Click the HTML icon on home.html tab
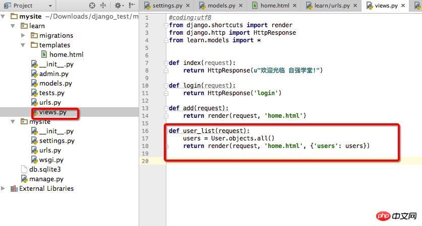Screen dimensions: 422x226 click(255, 6)
